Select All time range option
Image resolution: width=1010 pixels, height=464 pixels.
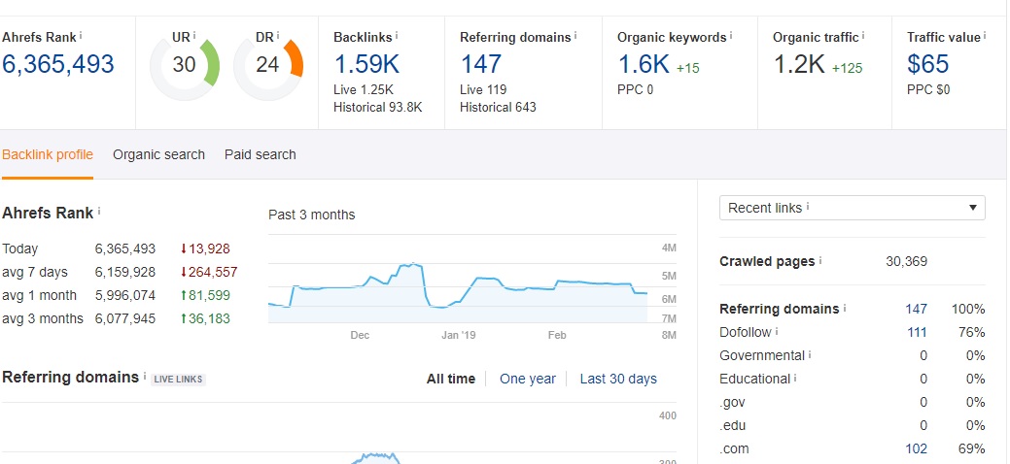tap(451, 379)
